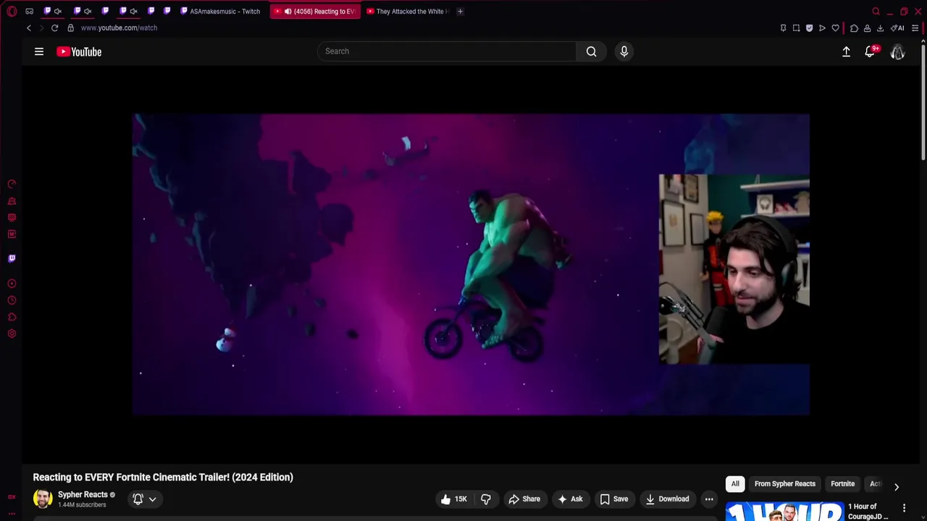
Task: Click the video title Reacting to EVERY Fortnite
Action: 163,477
